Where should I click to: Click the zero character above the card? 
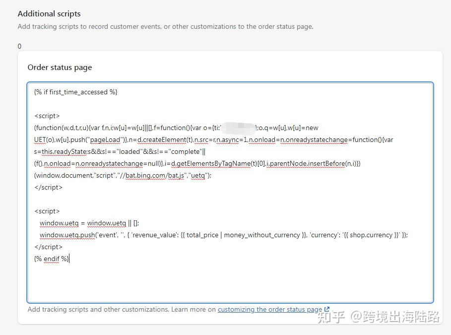point(19,46)
